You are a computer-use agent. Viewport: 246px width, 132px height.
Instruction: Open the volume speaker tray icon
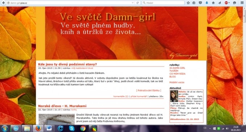point(227,128)
